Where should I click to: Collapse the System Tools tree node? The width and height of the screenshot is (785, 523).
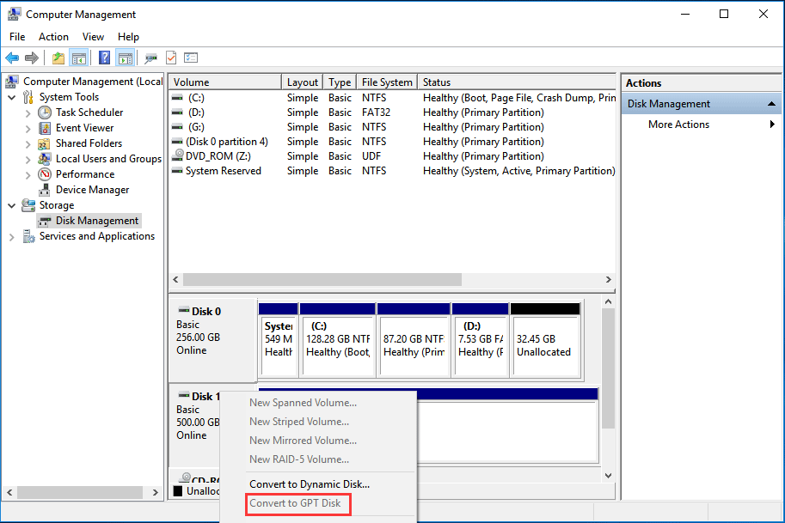coord(12,98)
